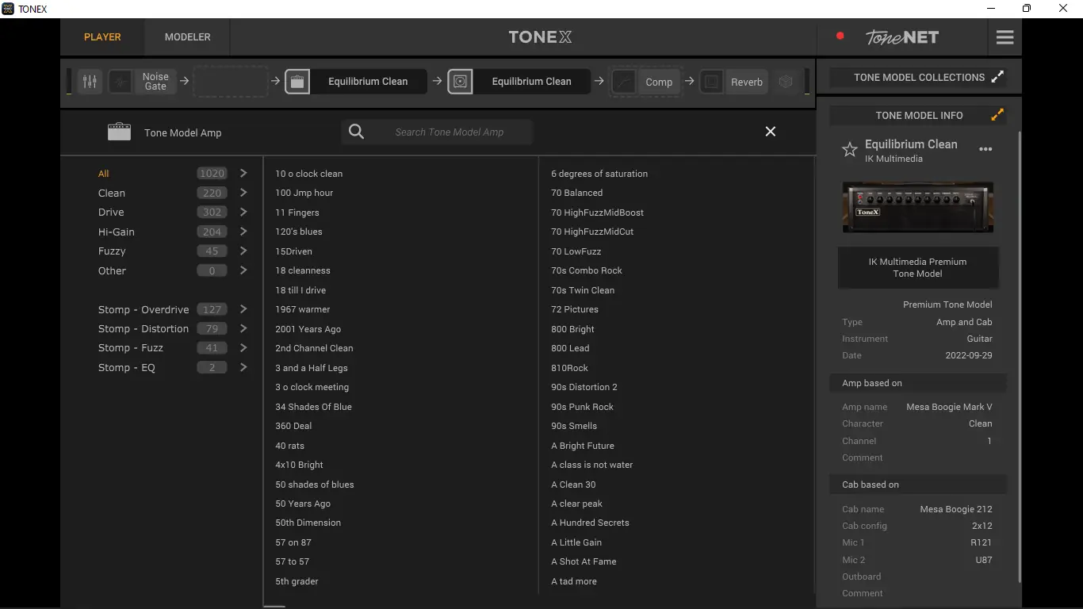Expand the Stomp - Distortion chevron

pos(243,328)
